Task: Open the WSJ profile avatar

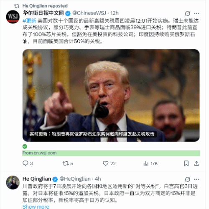Action: tap(13, 17)
